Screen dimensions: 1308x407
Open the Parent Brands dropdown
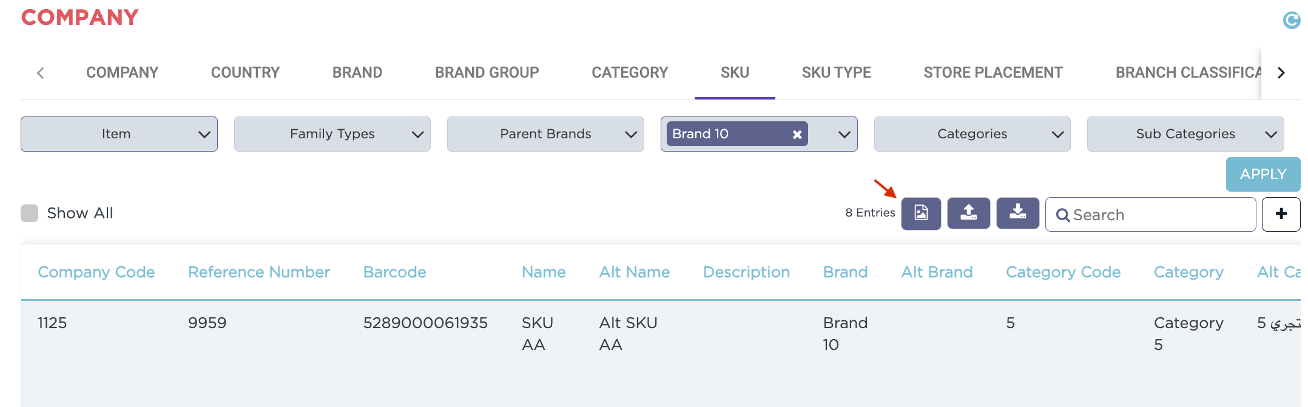click(545, 134)
